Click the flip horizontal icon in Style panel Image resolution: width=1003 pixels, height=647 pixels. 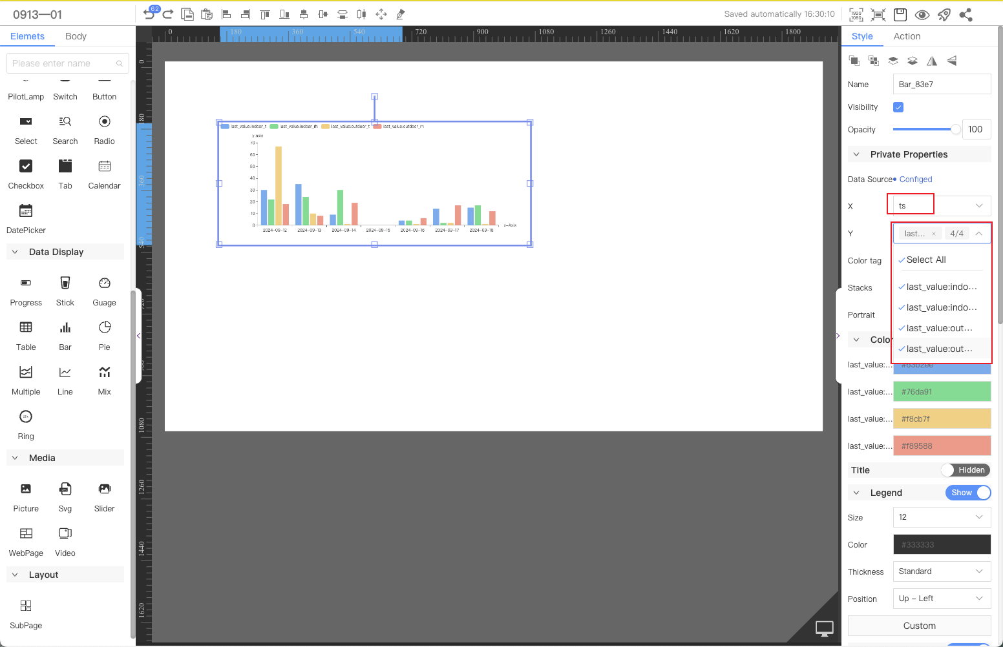(932, 61)
